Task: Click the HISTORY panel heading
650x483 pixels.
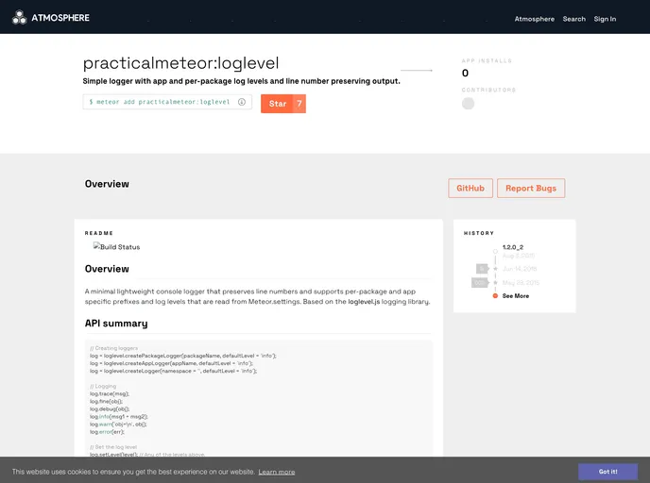Action: click(x=479, y=233)
